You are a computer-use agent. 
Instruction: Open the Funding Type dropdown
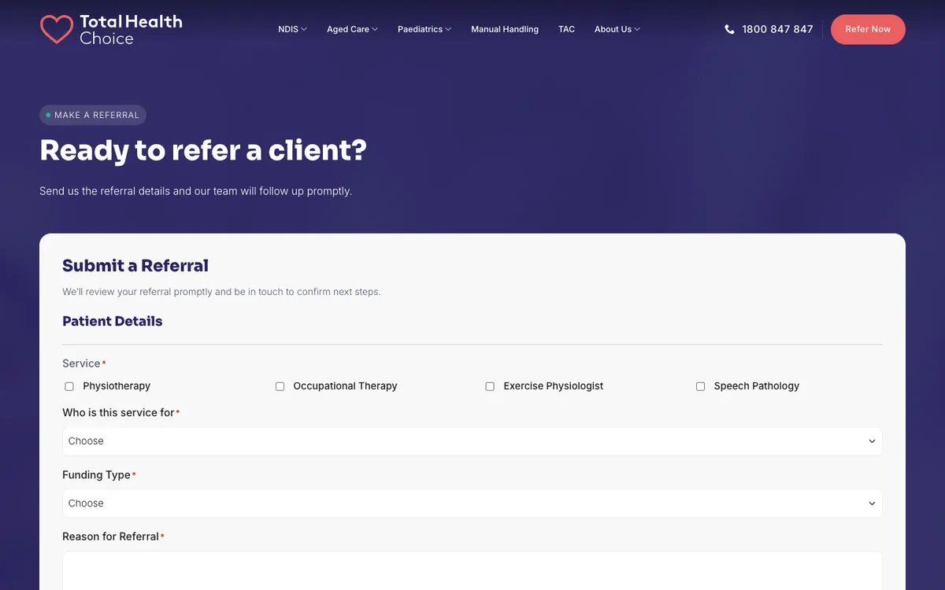472,503
